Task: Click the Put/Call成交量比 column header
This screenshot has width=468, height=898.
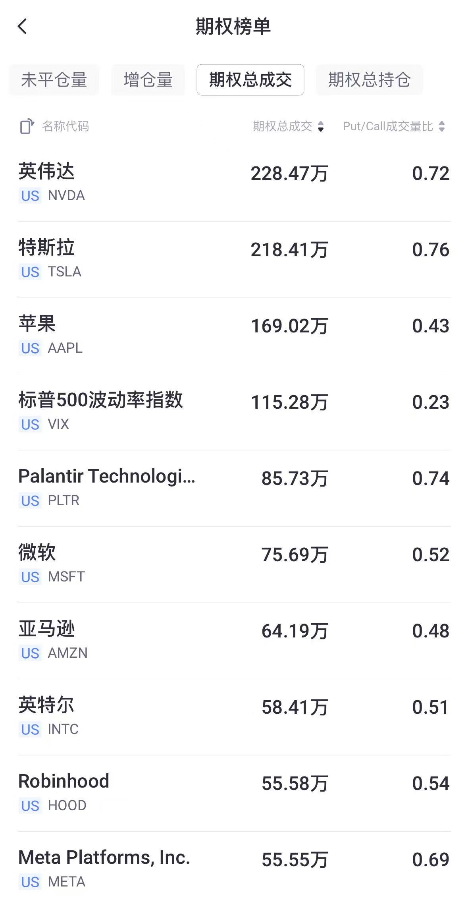Action: coord(387,126)
